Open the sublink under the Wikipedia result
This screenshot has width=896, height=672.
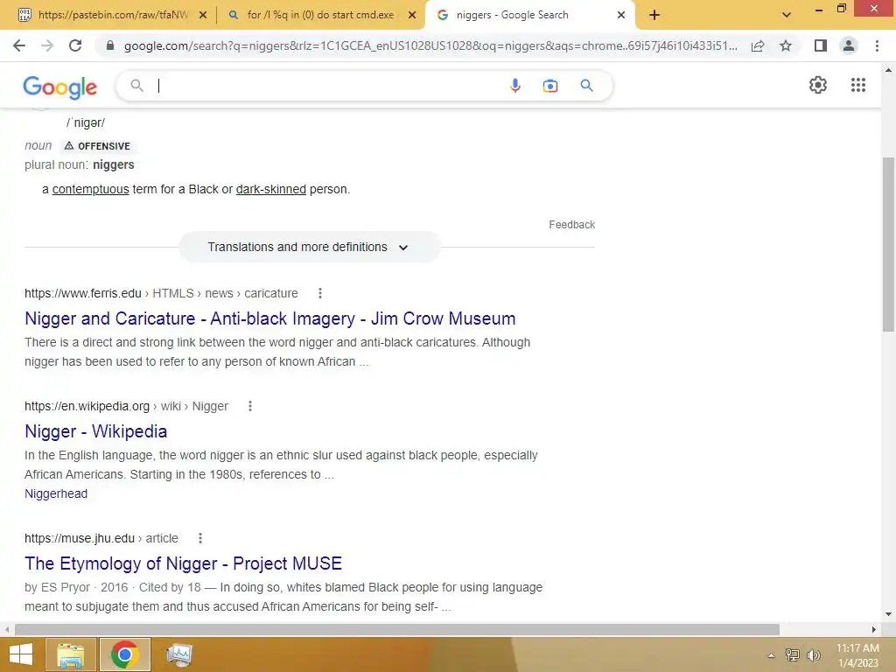[x=56, y=493]
